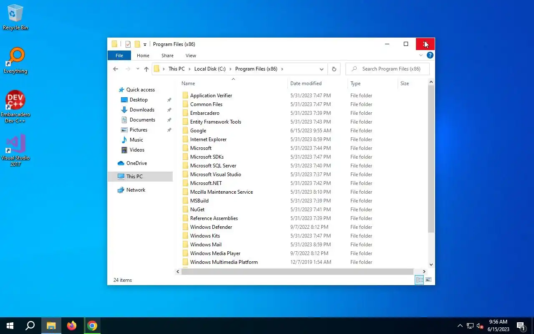Expand chevron after Program Files (x86) breadcrumb
Image resolution: width=534 pixels, height=334 pixels.
(x=282, y=69)
